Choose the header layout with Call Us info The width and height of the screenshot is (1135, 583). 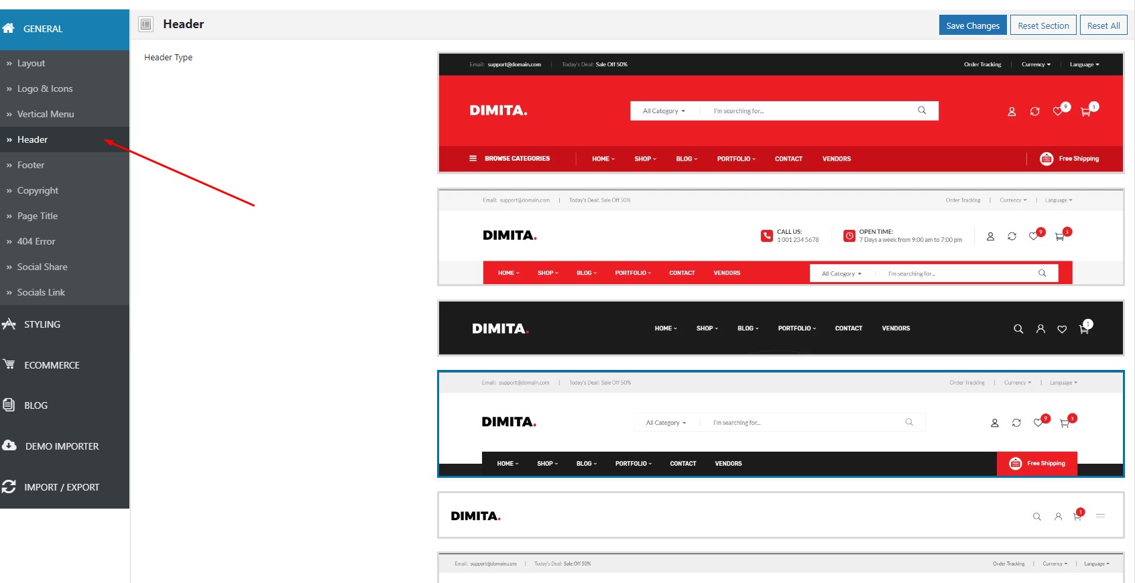(780, 237)
